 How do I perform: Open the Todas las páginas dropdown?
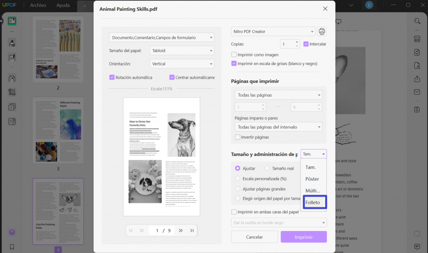tap(278, 95)
